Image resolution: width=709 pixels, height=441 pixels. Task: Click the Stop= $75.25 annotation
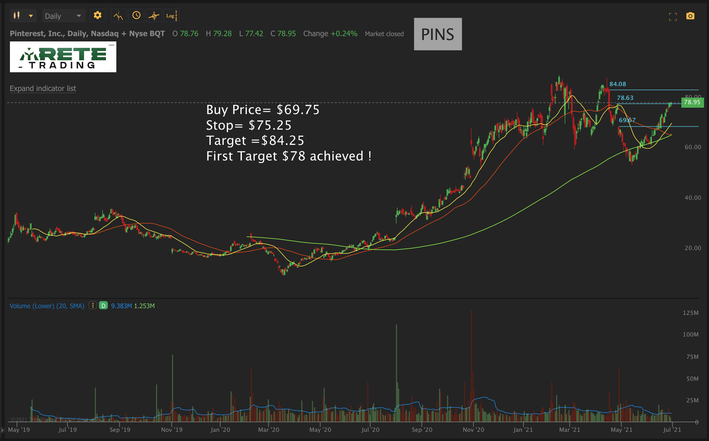(x=249, y=125)
